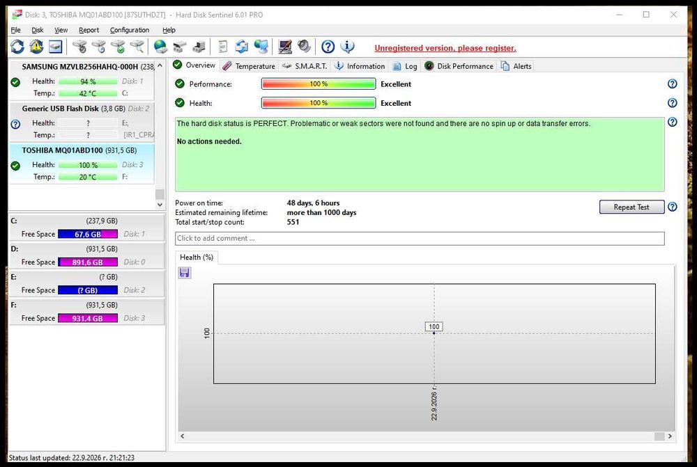Click the disk with magnifying glass toolbar icon
Image resolution: width=697 pixels, height=467 pixels.
coord(137,47)
